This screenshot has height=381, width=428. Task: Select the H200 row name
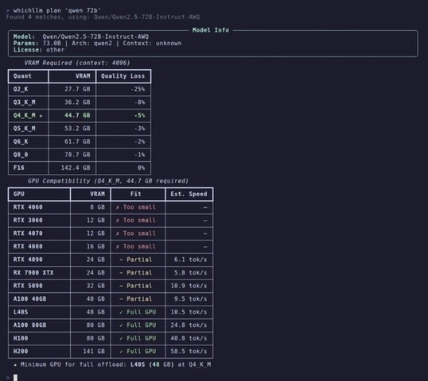click(21, 351)
